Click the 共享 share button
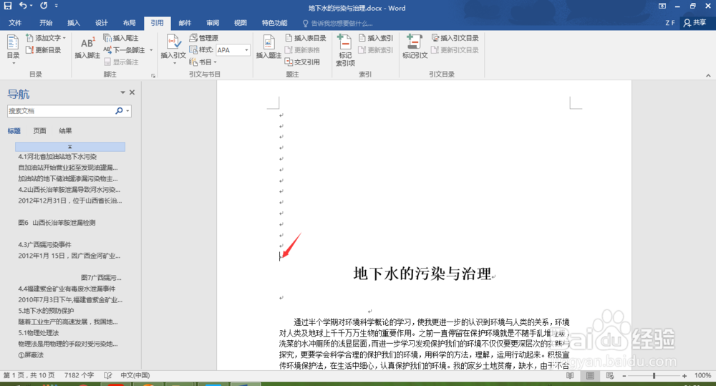The width and height of the screenshot is (716, 386). (695, 23)
